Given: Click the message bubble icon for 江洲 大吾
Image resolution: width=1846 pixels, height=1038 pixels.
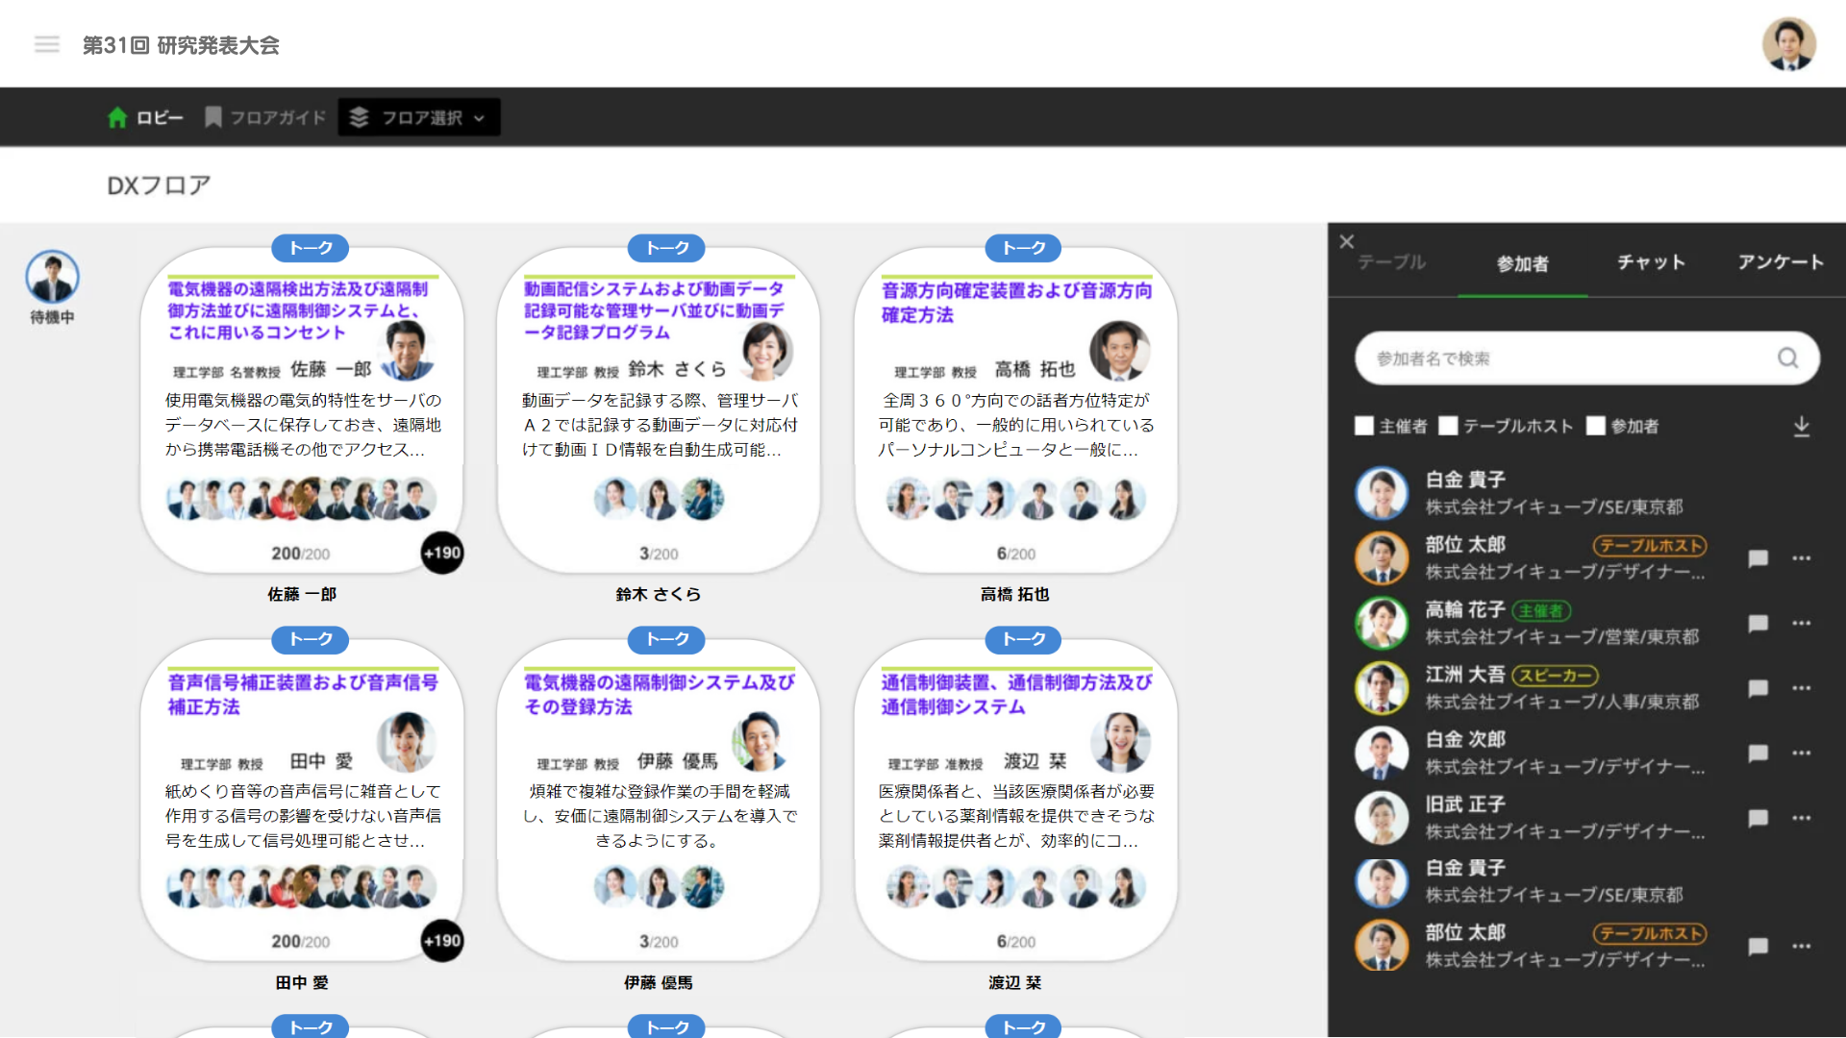Looking at the screenshot, I should pos(1759,689).
